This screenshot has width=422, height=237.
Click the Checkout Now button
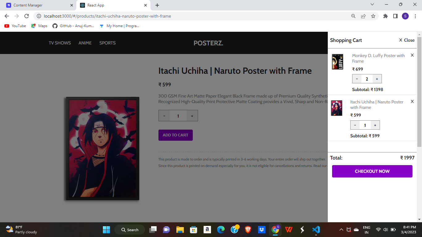pyautogui.click(x=372, y=171)
